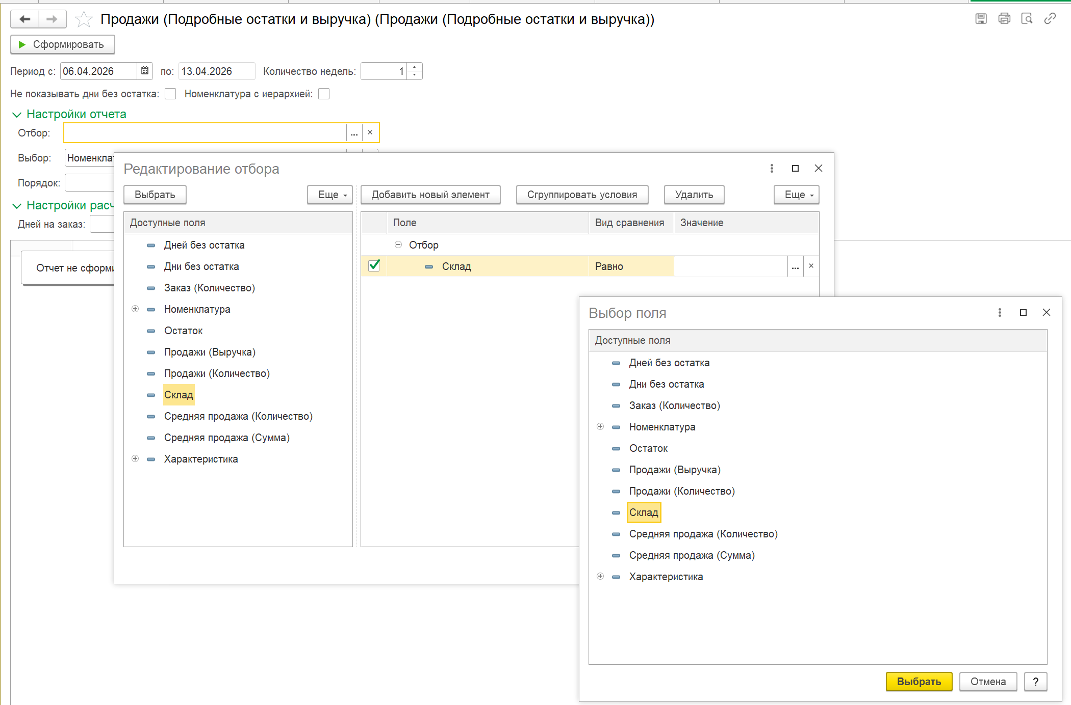Select 'Продажи (Выручка)' in left available fields
This screenshot has height=705, width=1071.
[x=209, y=352]
